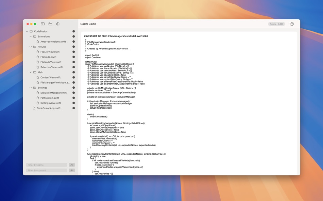323x201 pixels.
Task: Click the file icon of SelectionState.swift
Action: pos(38,67)
